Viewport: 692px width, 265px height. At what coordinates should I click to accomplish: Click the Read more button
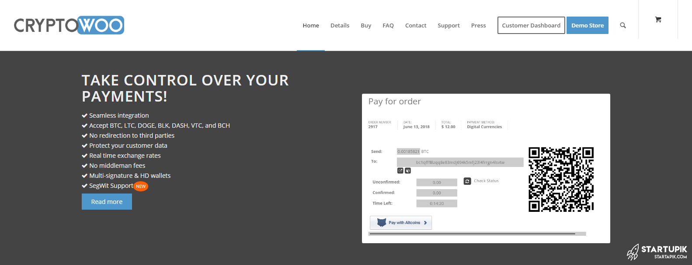pyautogui.click(x=107, y=202)
